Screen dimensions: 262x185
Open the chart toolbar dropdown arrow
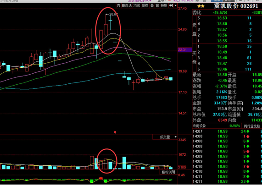175,5
